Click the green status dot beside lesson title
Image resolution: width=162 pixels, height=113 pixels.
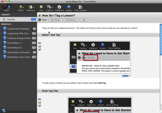[x=40, y=16]
